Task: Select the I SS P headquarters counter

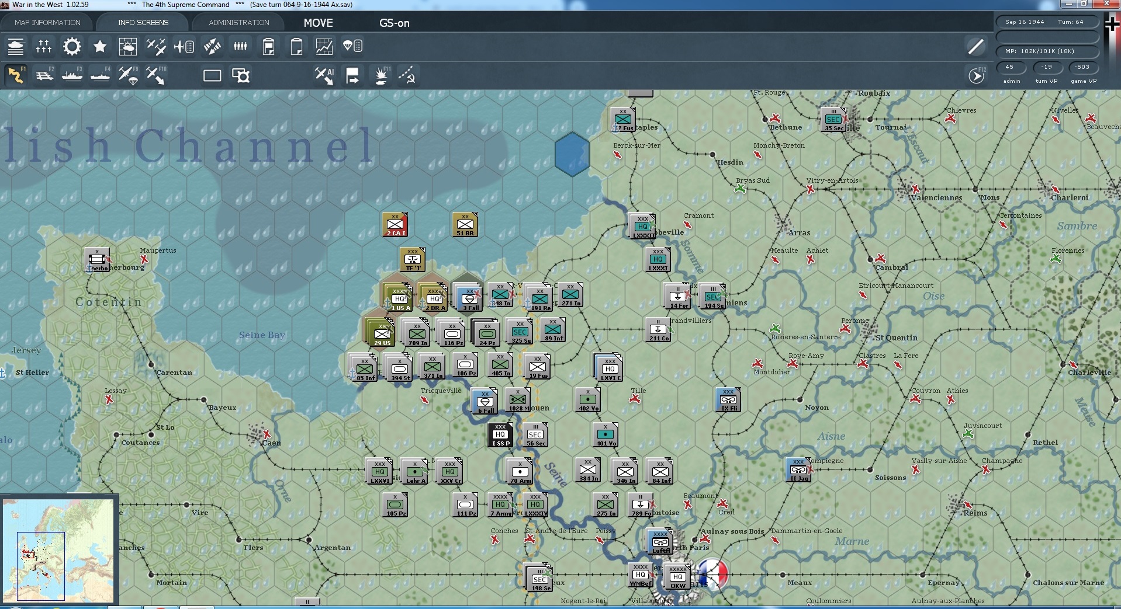Action: [x=500, y=435]
